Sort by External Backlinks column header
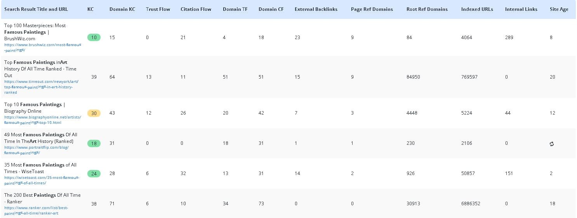Image resolution: width=577 pixels, height=218 pixels. coord(316,9)
